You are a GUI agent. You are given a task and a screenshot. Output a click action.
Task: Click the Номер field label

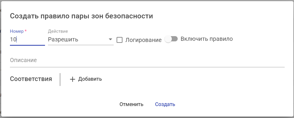(17, 31)
